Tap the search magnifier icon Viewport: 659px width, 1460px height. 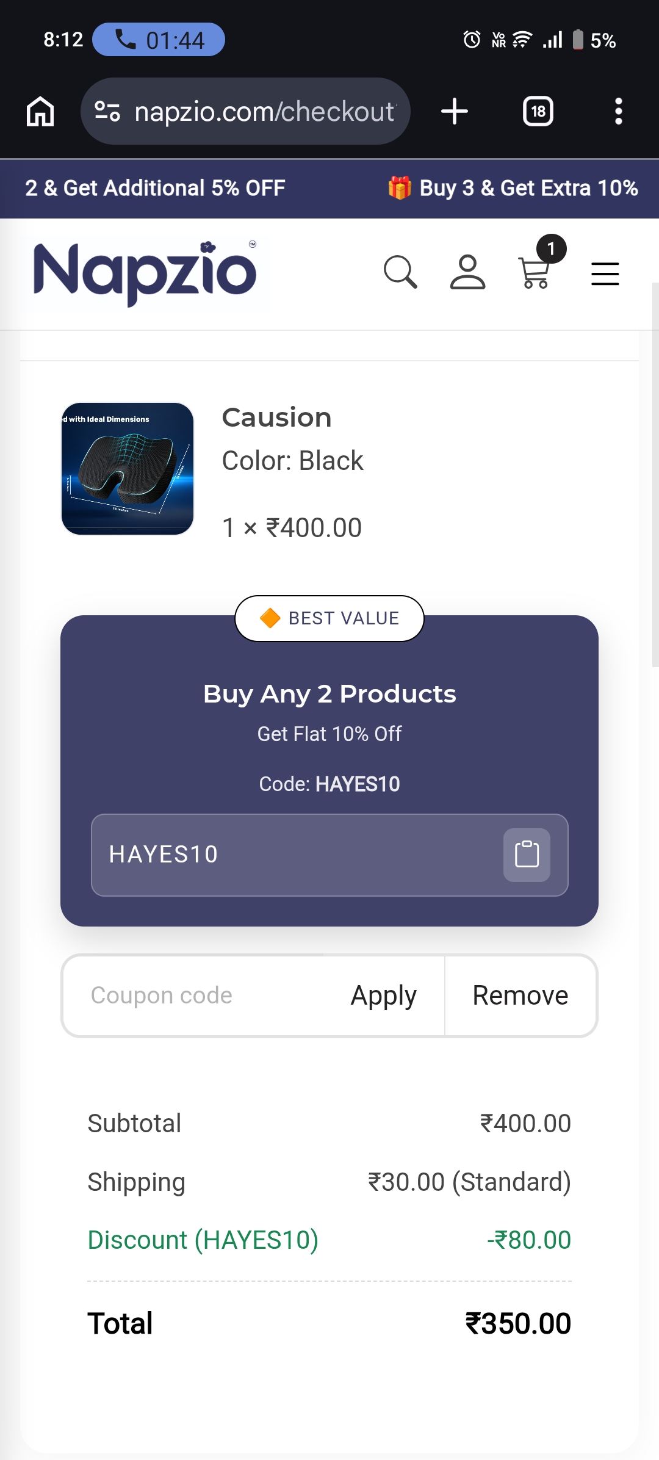[x=400, y=272]
